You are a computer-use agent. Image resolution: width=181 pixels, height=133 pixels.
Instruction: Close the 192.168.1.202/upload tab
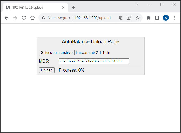point(63,8)
